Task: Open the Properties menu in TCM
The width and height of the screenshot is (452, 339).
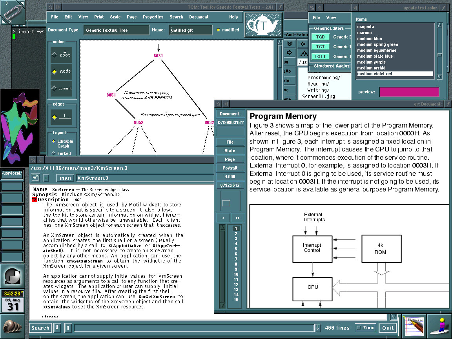Action: click(153, 17)
